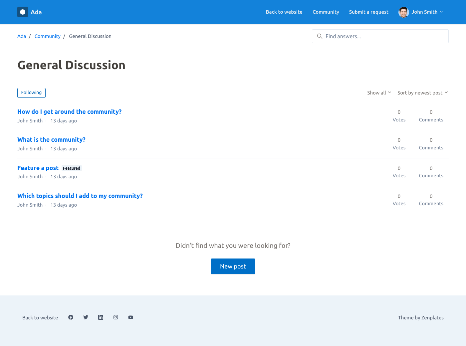Open the Theme by Zenplates footer link
Viewport: 466px width, 346px height.
point(420,318)
